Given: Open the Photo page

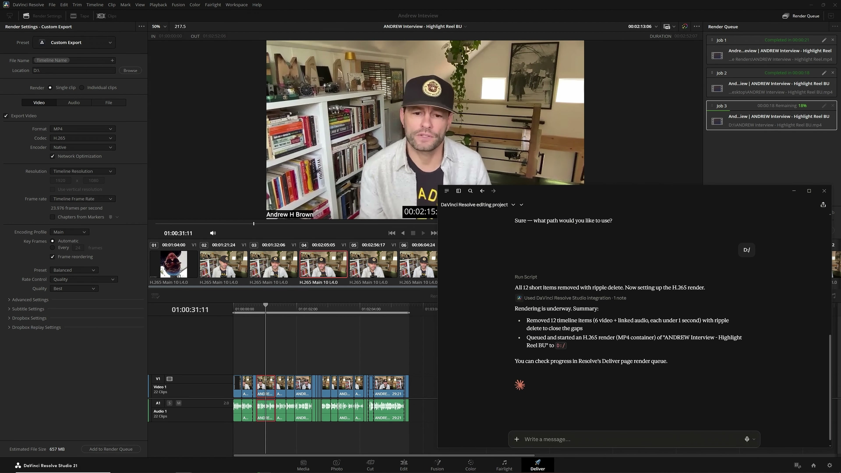Looking at the screenshot, I should pos(336,465).
